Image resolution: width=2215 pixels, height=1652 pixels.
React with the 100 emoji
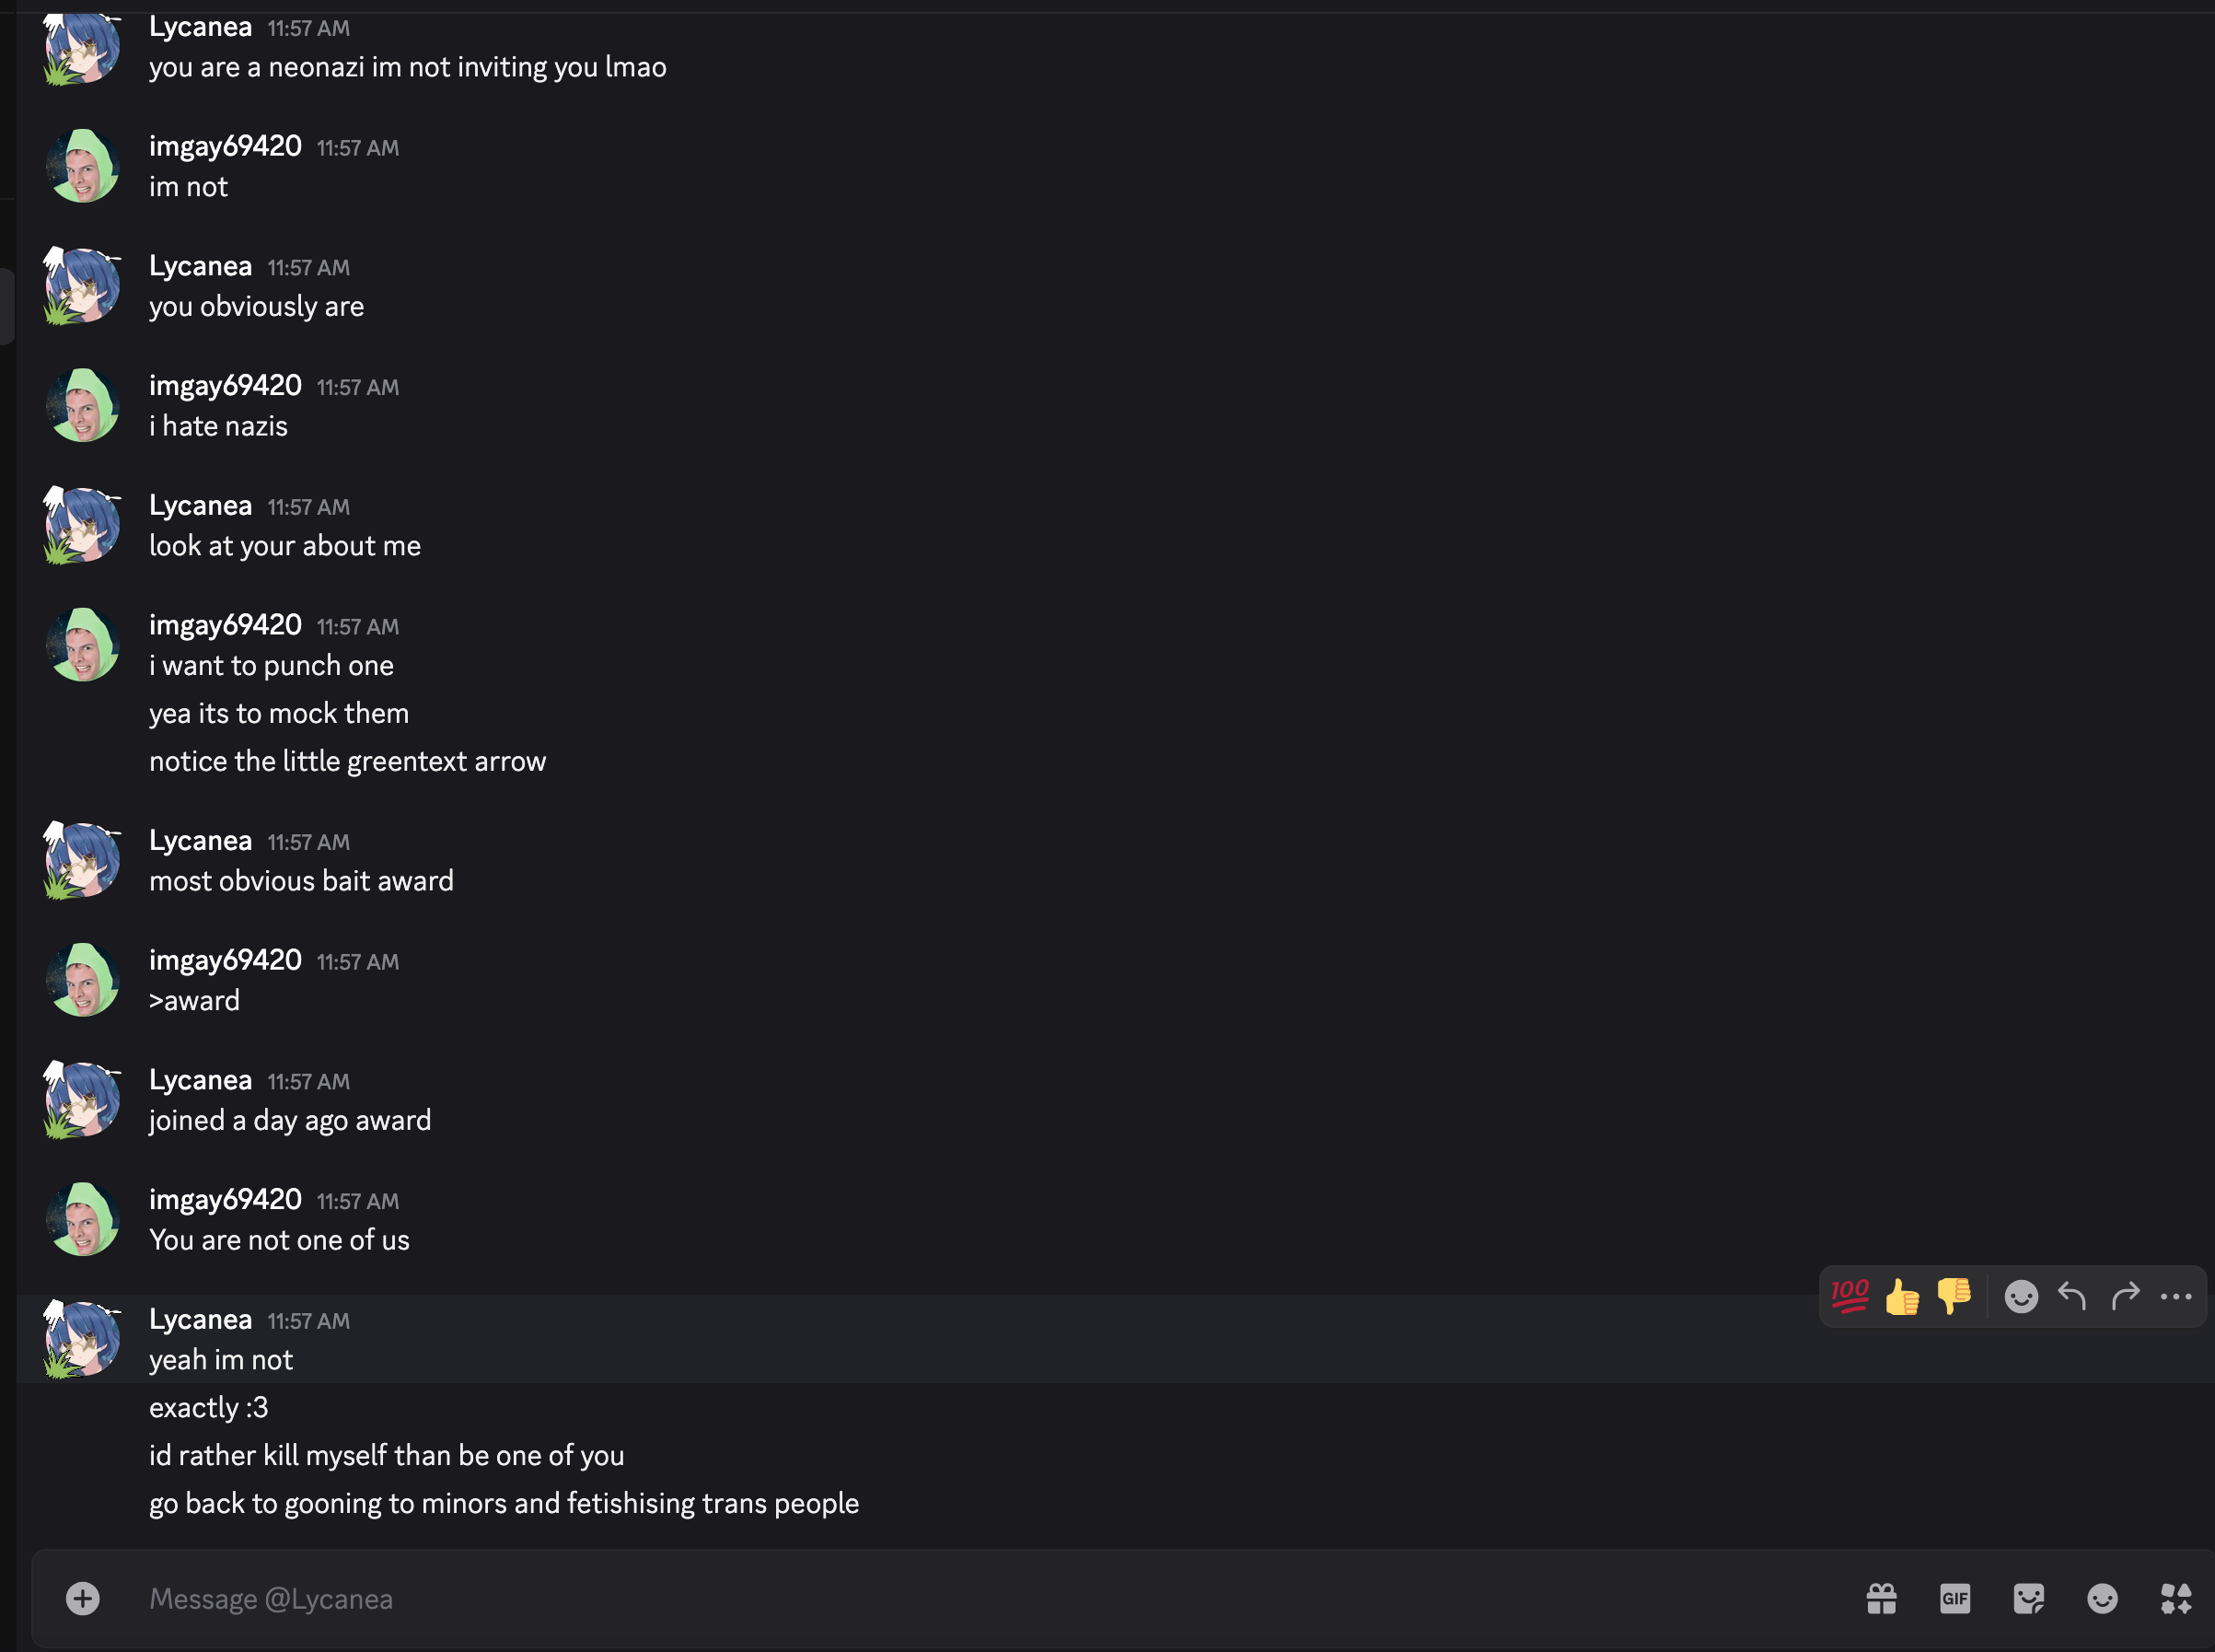point(1850,1296)
